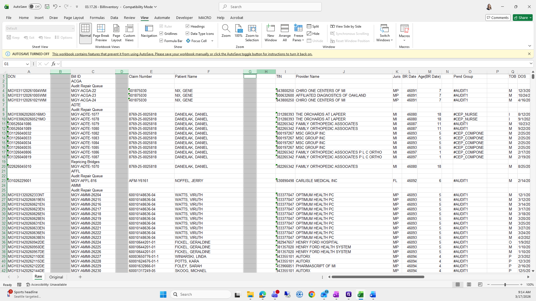Open the Navigation pane

[149, 31]
